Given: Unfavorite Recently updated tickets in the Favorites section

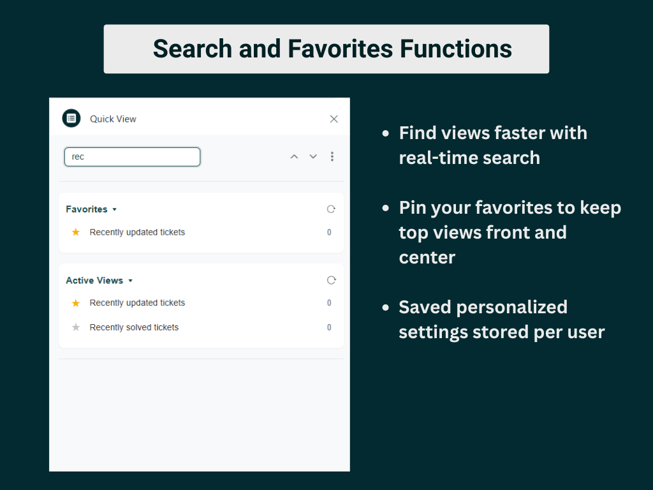Looking at the screenshot, I should [76, 232].
